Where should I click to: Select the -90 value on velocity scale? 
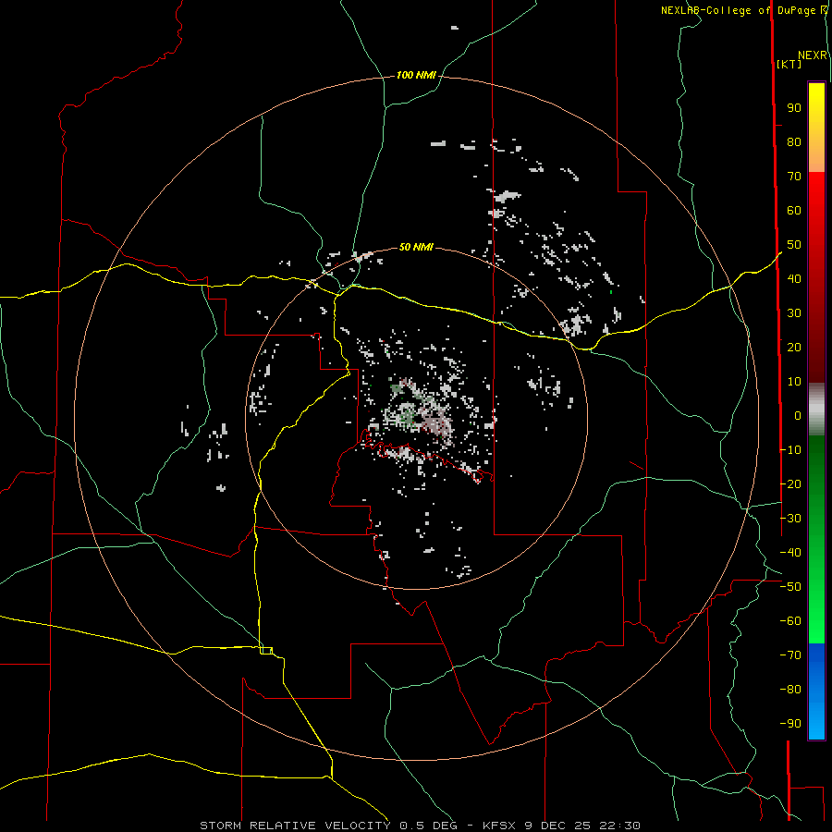click(790, 723)
